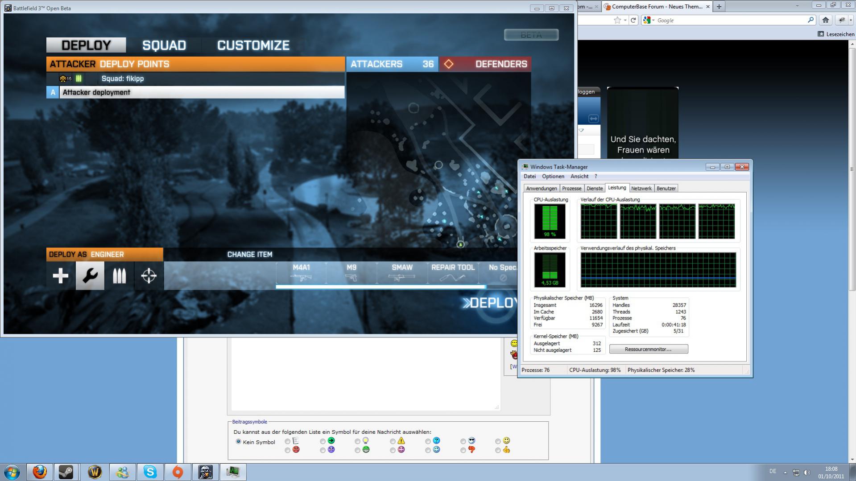
Task: Select the green arrow symbol radio button
Action: point(323,441)
